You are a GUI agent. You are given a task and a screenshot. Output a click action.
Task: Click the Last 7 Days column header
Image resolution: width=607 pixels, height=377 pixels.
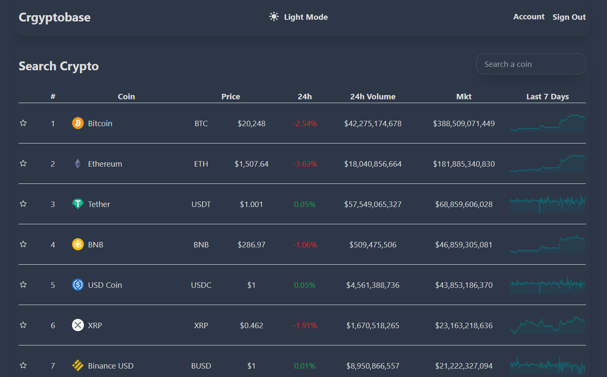(548, 96)
